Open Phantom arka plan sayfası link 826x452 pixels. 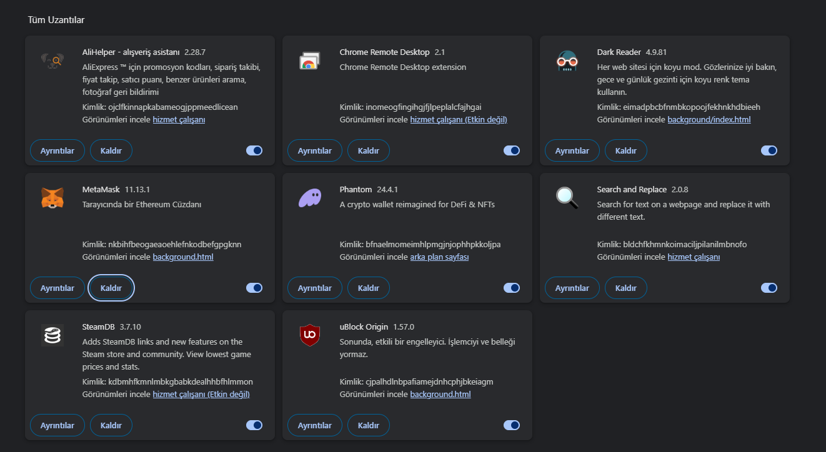(439, 257)
